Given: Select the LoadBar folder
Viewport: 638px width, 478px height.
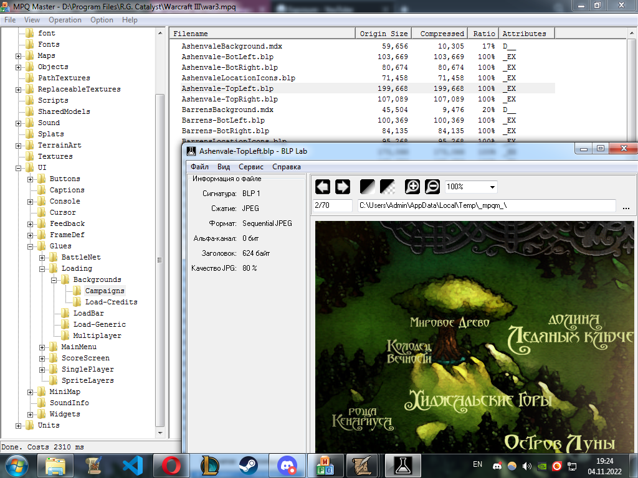Looking at the screenshot, I should 88,313.
